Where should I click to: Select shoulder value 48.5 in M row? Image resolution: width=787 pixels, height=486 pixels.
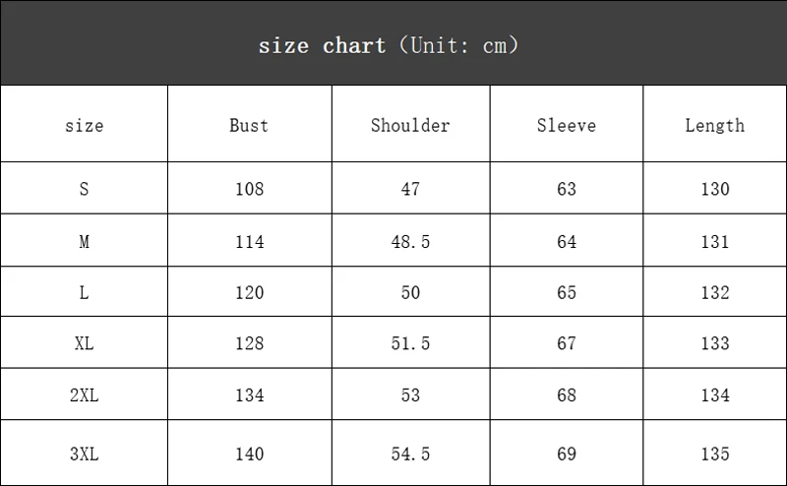410,241
